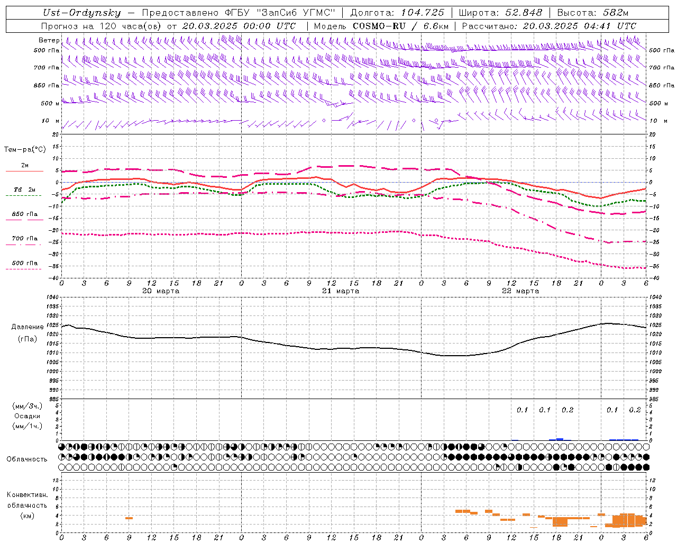Click the Прогноз на 120 часа(ов) text

(x=102, y=26)
